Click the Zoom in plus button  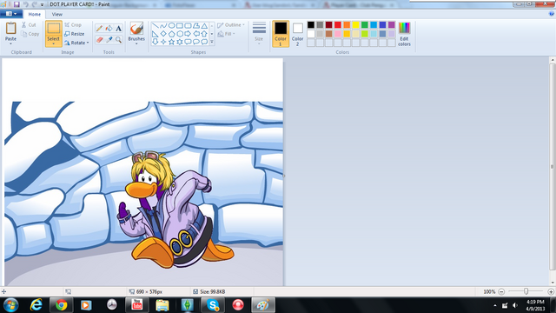coord(551,292)
